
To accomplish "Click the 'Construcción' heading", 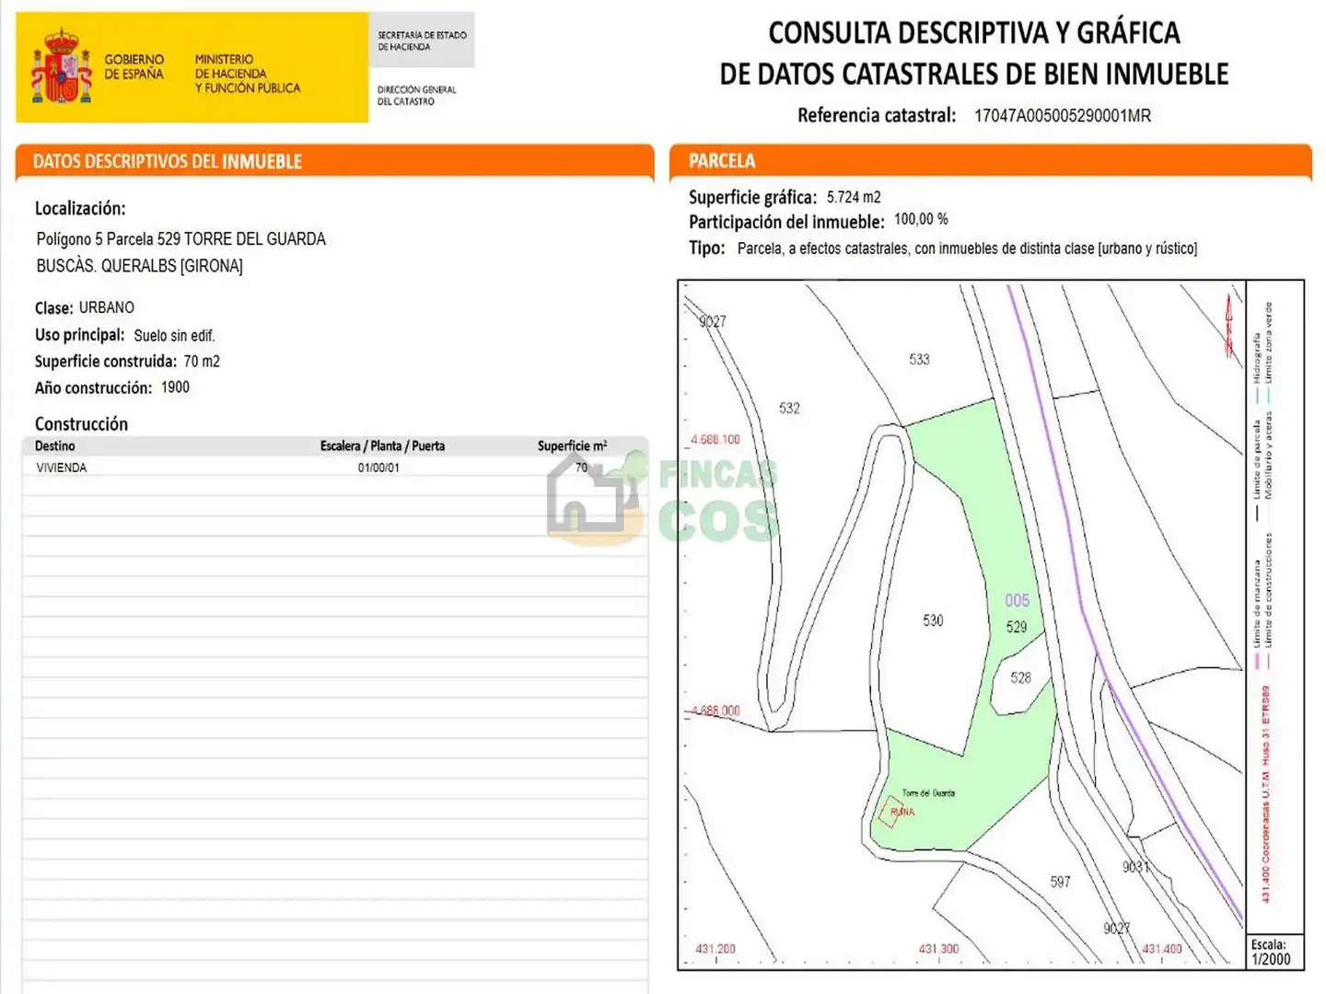I will coord(81,424).
